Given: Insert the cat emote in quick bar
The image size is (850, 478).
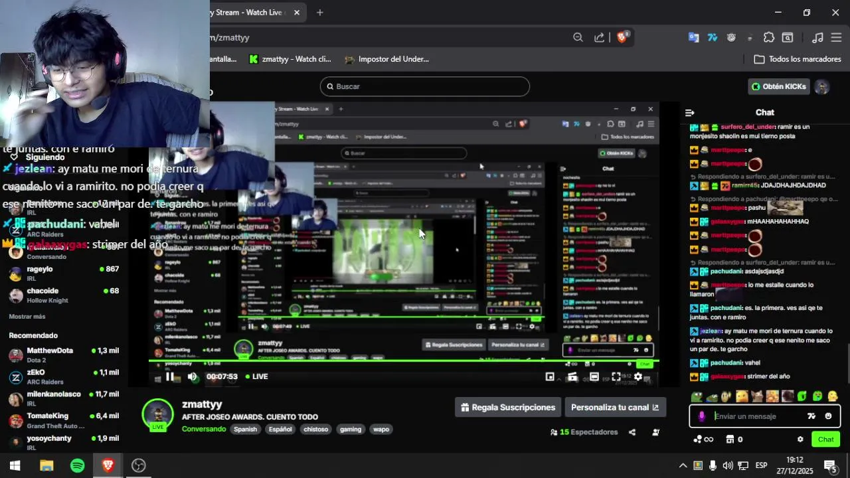Looking at the screenshot, I should tap(757, 396).
